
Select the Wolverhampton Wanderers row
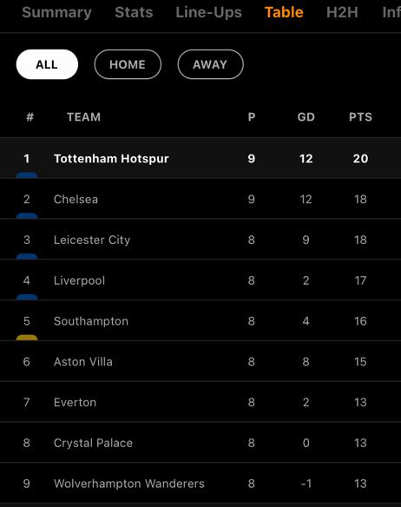click(x=200, y=484)
